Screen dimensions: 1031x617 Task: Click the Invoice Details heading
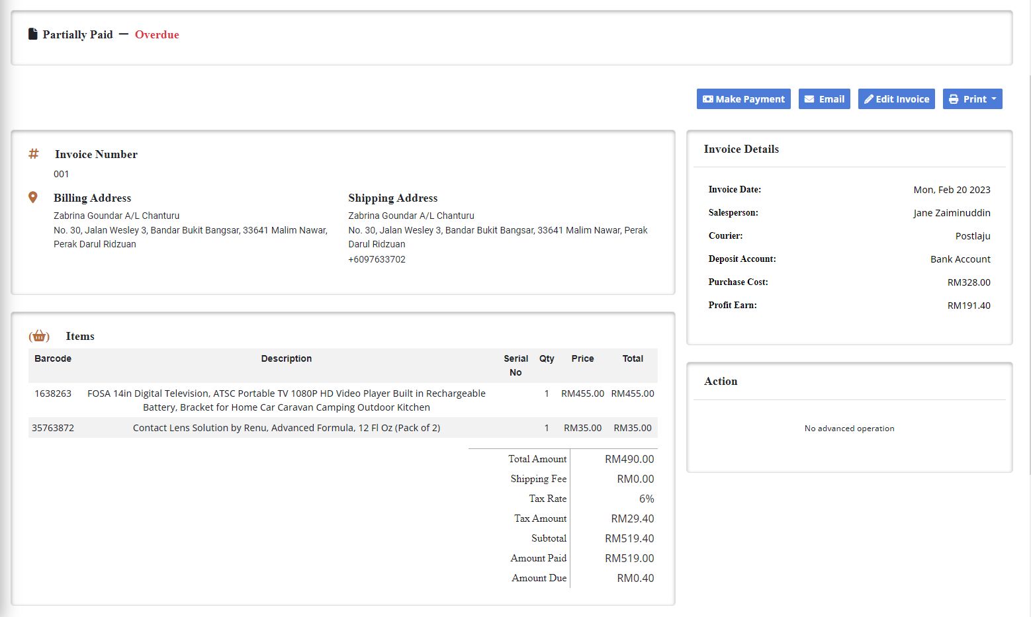click(741, 149)
